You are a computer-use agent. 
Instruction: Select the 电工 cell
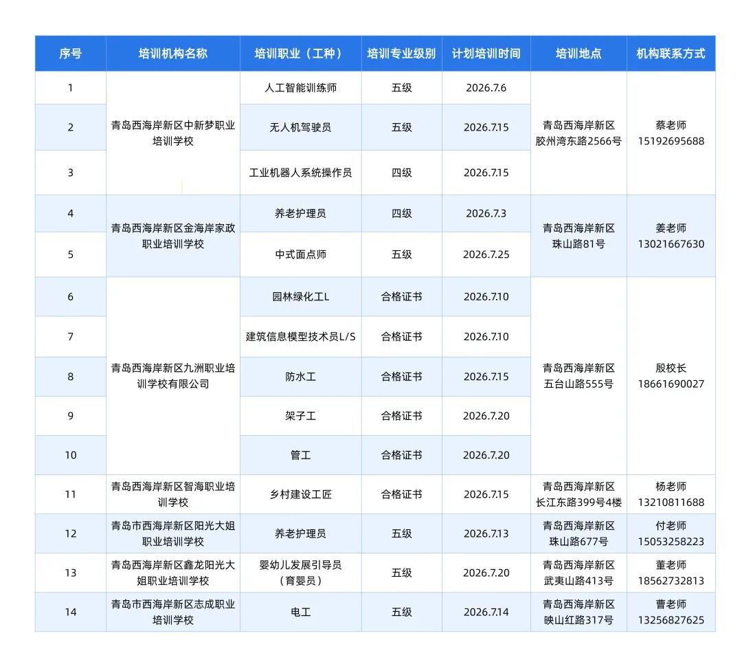point(300,613)
